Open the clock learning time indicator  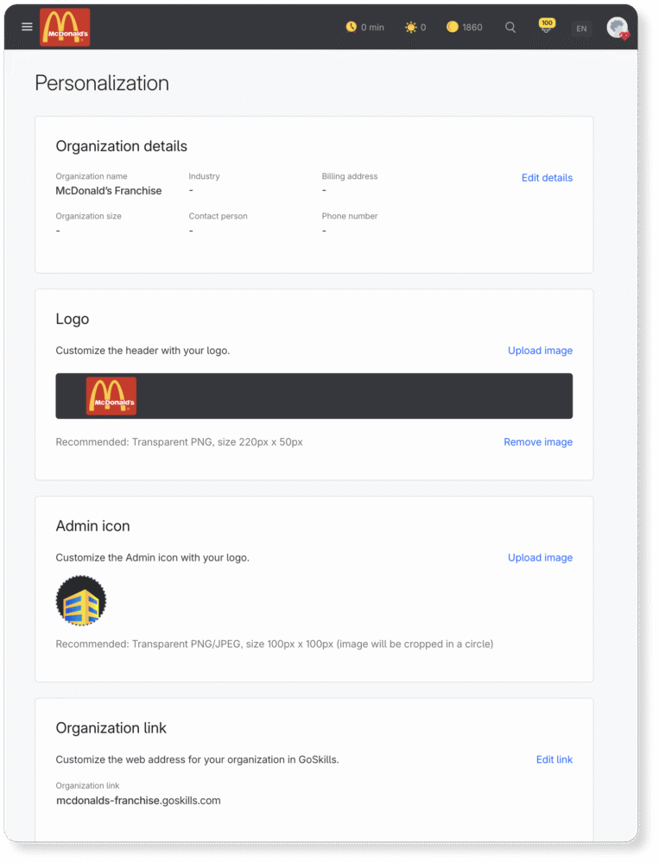click(364, 27)
